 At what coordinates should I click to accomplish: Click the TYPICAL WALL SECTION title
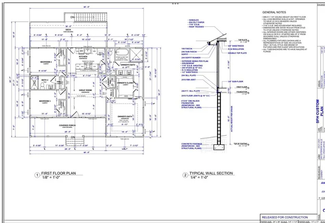click(212, 173)
